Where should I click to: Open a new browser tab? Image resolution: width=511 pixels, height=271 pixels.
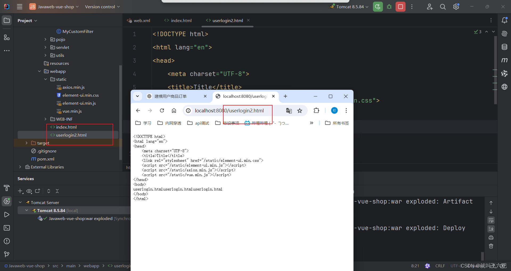285,96
